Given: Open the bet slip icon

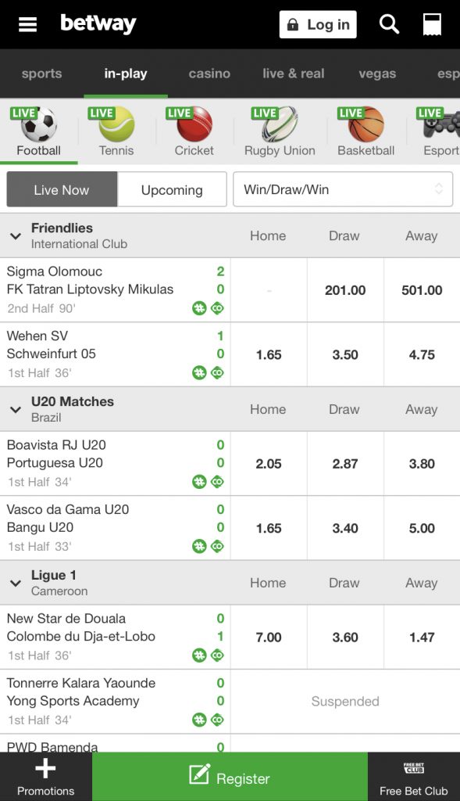Looking at the screenshot, I should [432, 24].
